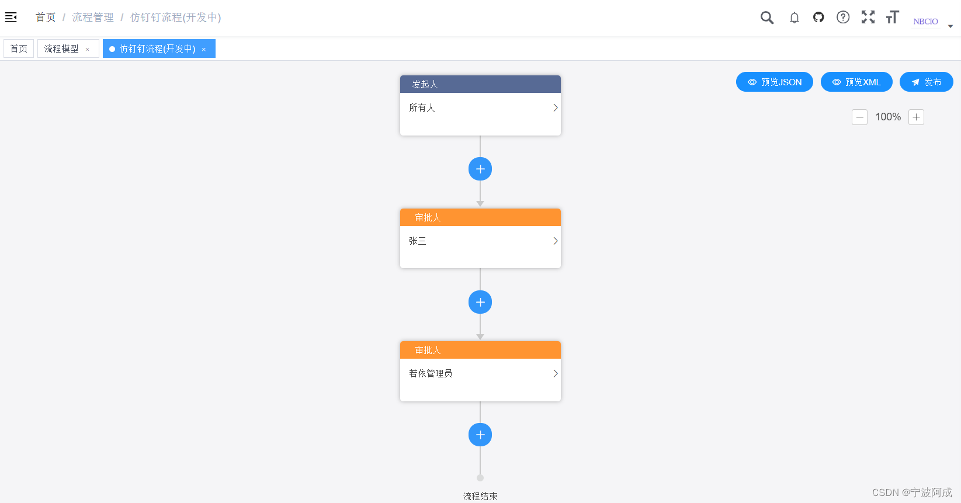Close the 仿钉钉流程(开发中) tab
The width and height of the screenshot is (961, 503).
pos(203,48)
